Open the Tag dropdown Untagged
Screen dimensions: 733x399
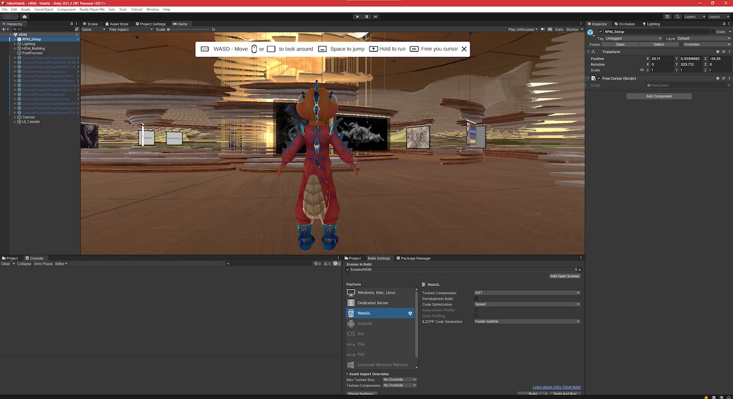pyautogui.click(x=633, y=38)
